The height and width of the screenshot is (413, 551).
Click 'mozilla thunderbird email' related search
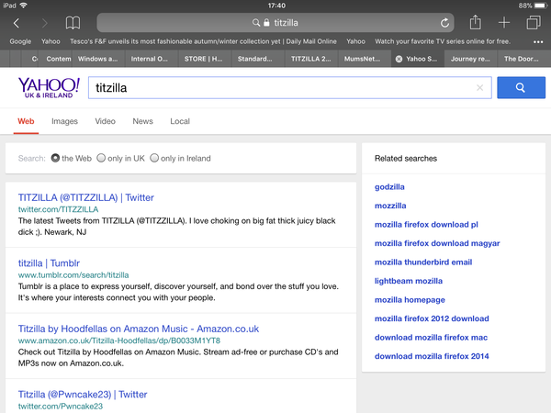[x=423, y=262]
